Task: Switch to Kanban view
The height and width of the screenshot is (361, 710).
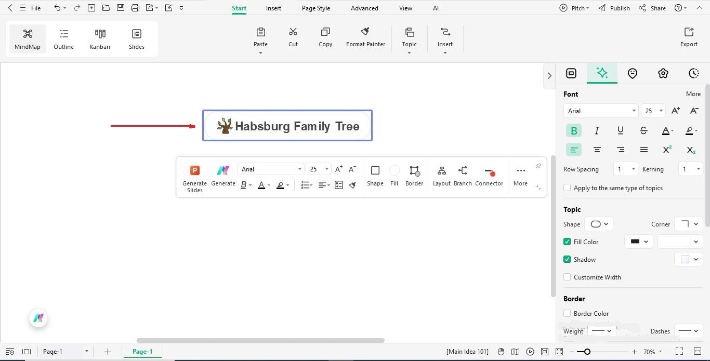Action: click(100, 37)
